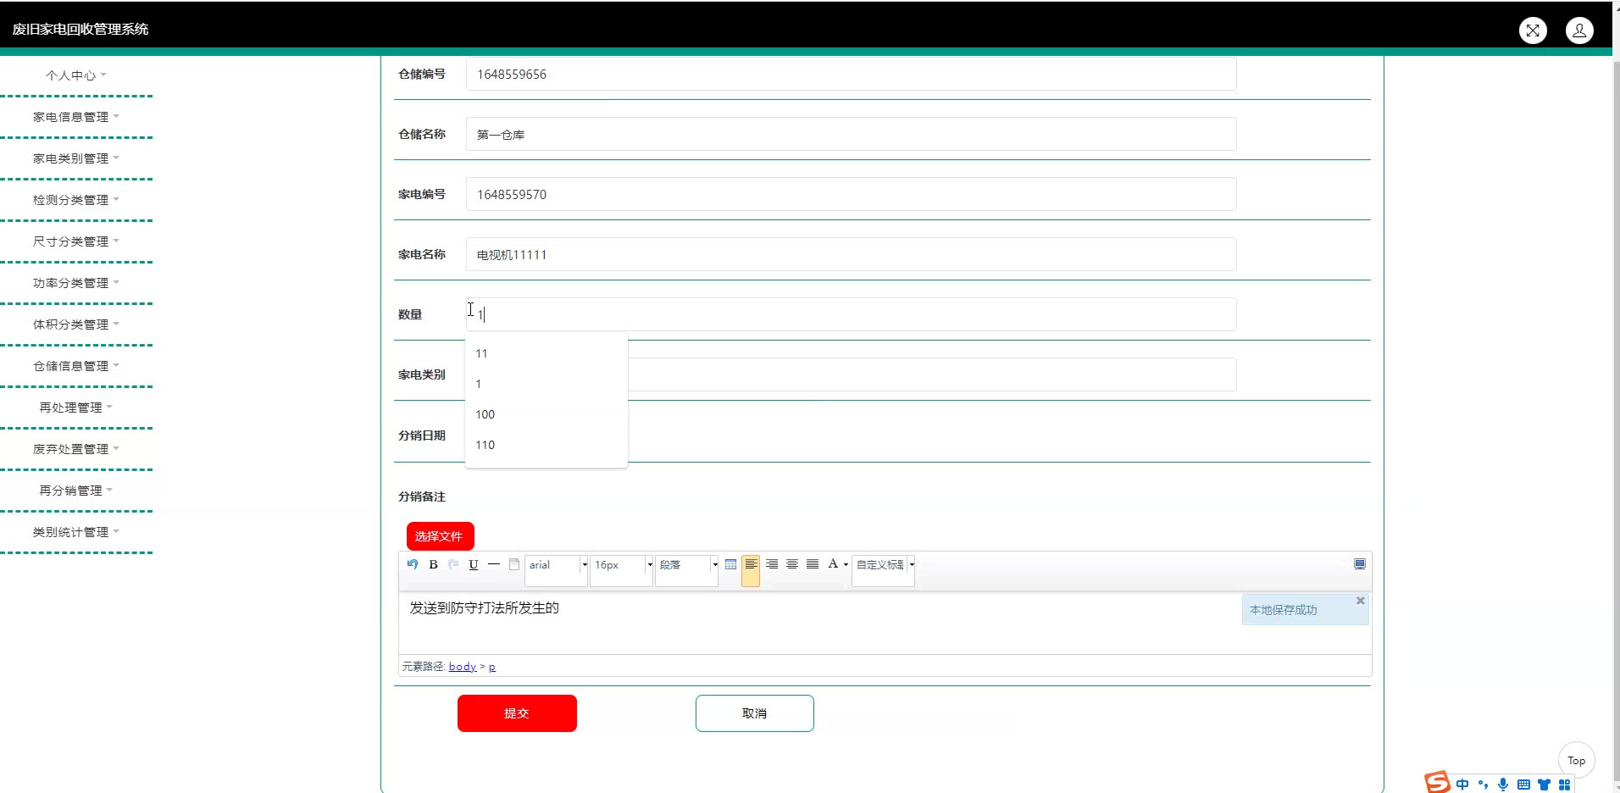Screen dimensions: 1620x793
Task: Expand the 家电信息管理 sidebar menu
Action: point(76,117)
